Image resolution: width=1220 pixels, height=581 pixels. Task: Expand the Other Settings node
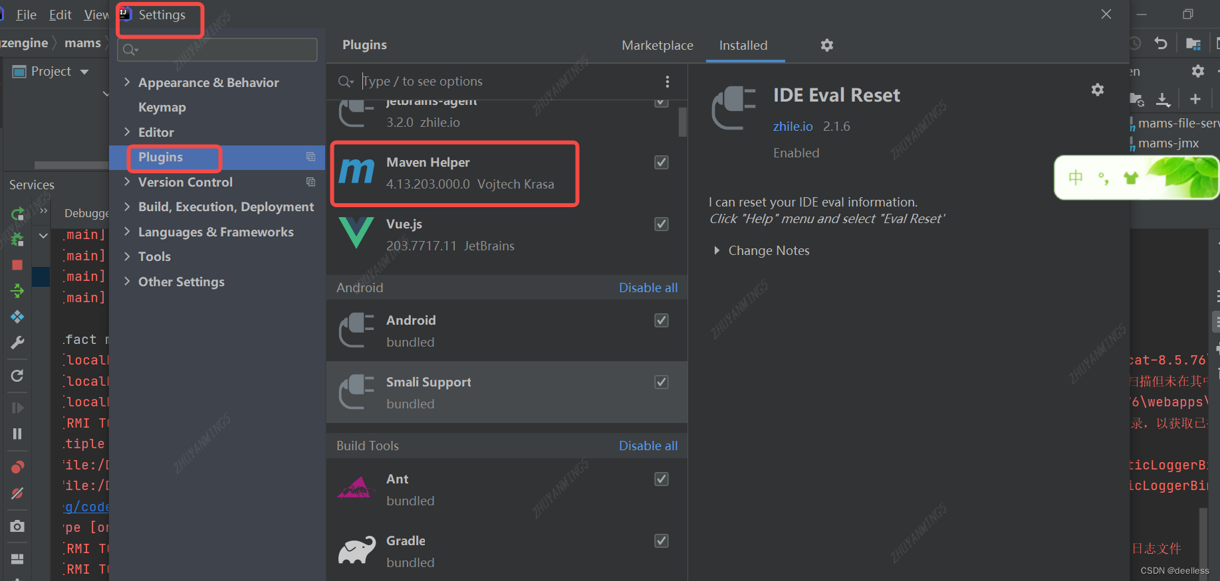tap(127, 282)
